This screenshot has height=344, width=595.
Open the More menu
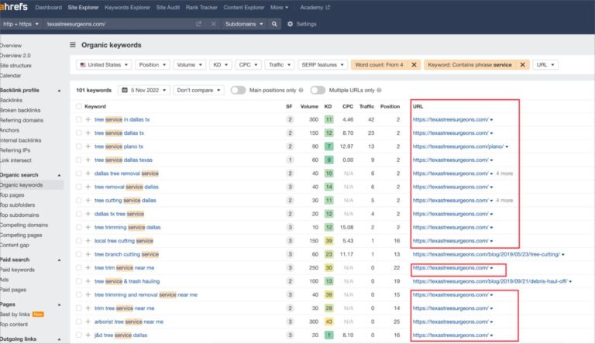(x=279, y=8)
